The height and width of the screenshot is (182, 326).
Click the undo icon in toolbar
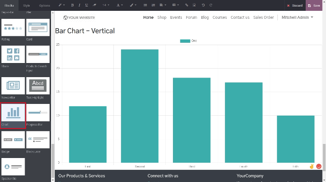point(203,5)
